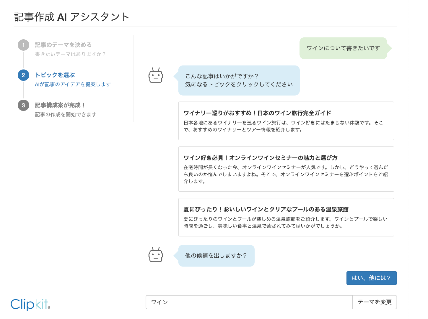Click the step 1 circle icon
Viewport: 428px width, 319px height.
pyautogui.click(x=23, y=45)
